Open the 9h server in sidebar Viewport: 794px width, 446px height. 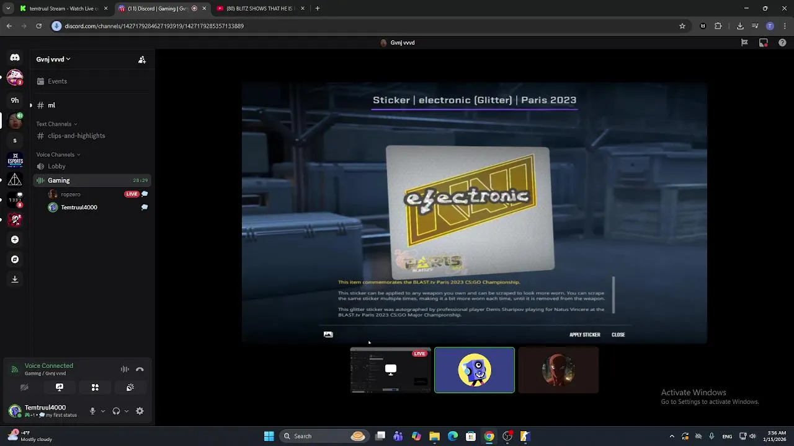(15, 100)
